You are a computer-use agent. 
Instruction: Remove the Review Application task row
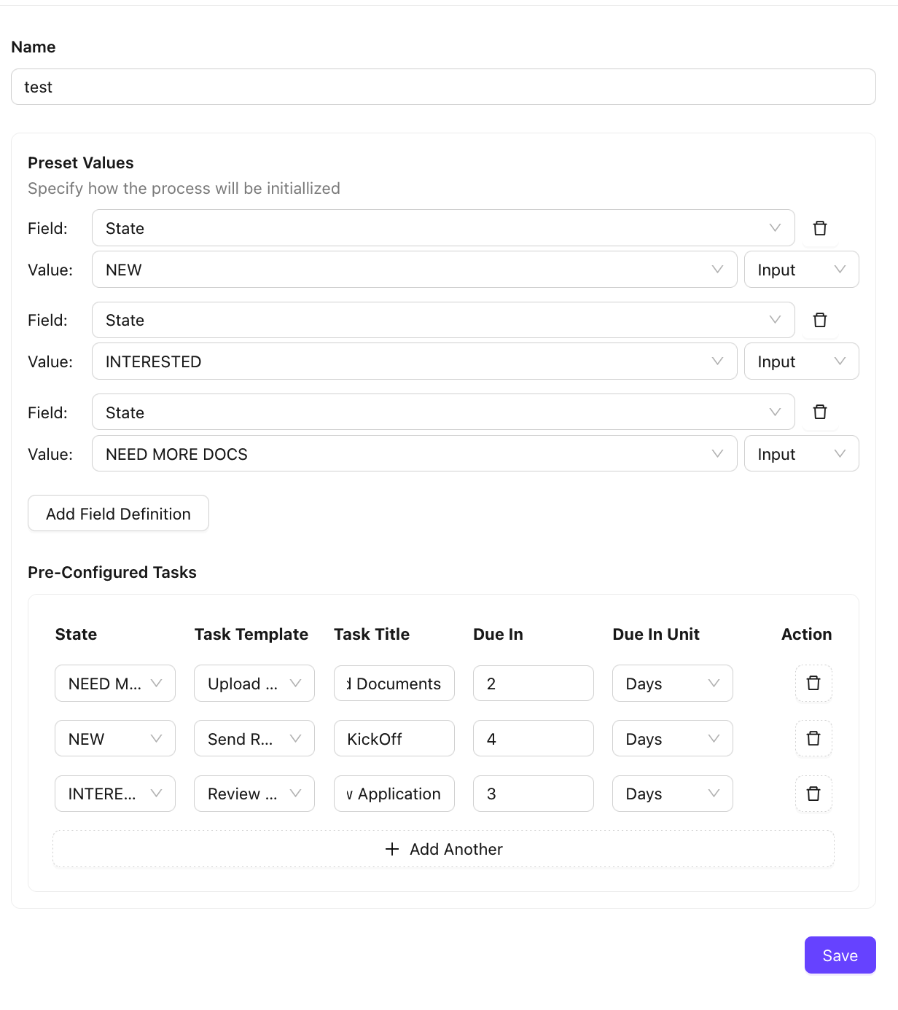click(813, 794)
